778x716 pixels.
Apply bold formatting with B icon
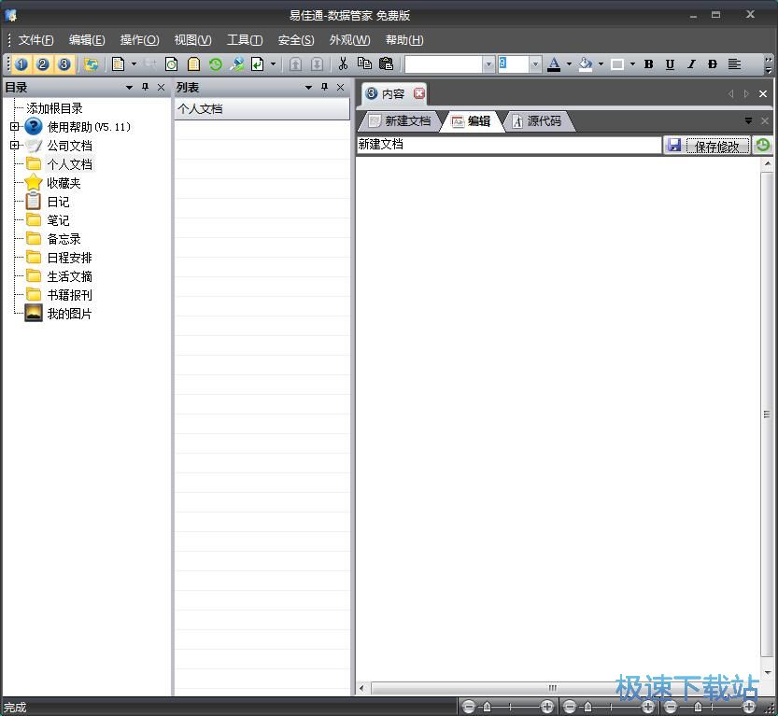coord(648,64)
